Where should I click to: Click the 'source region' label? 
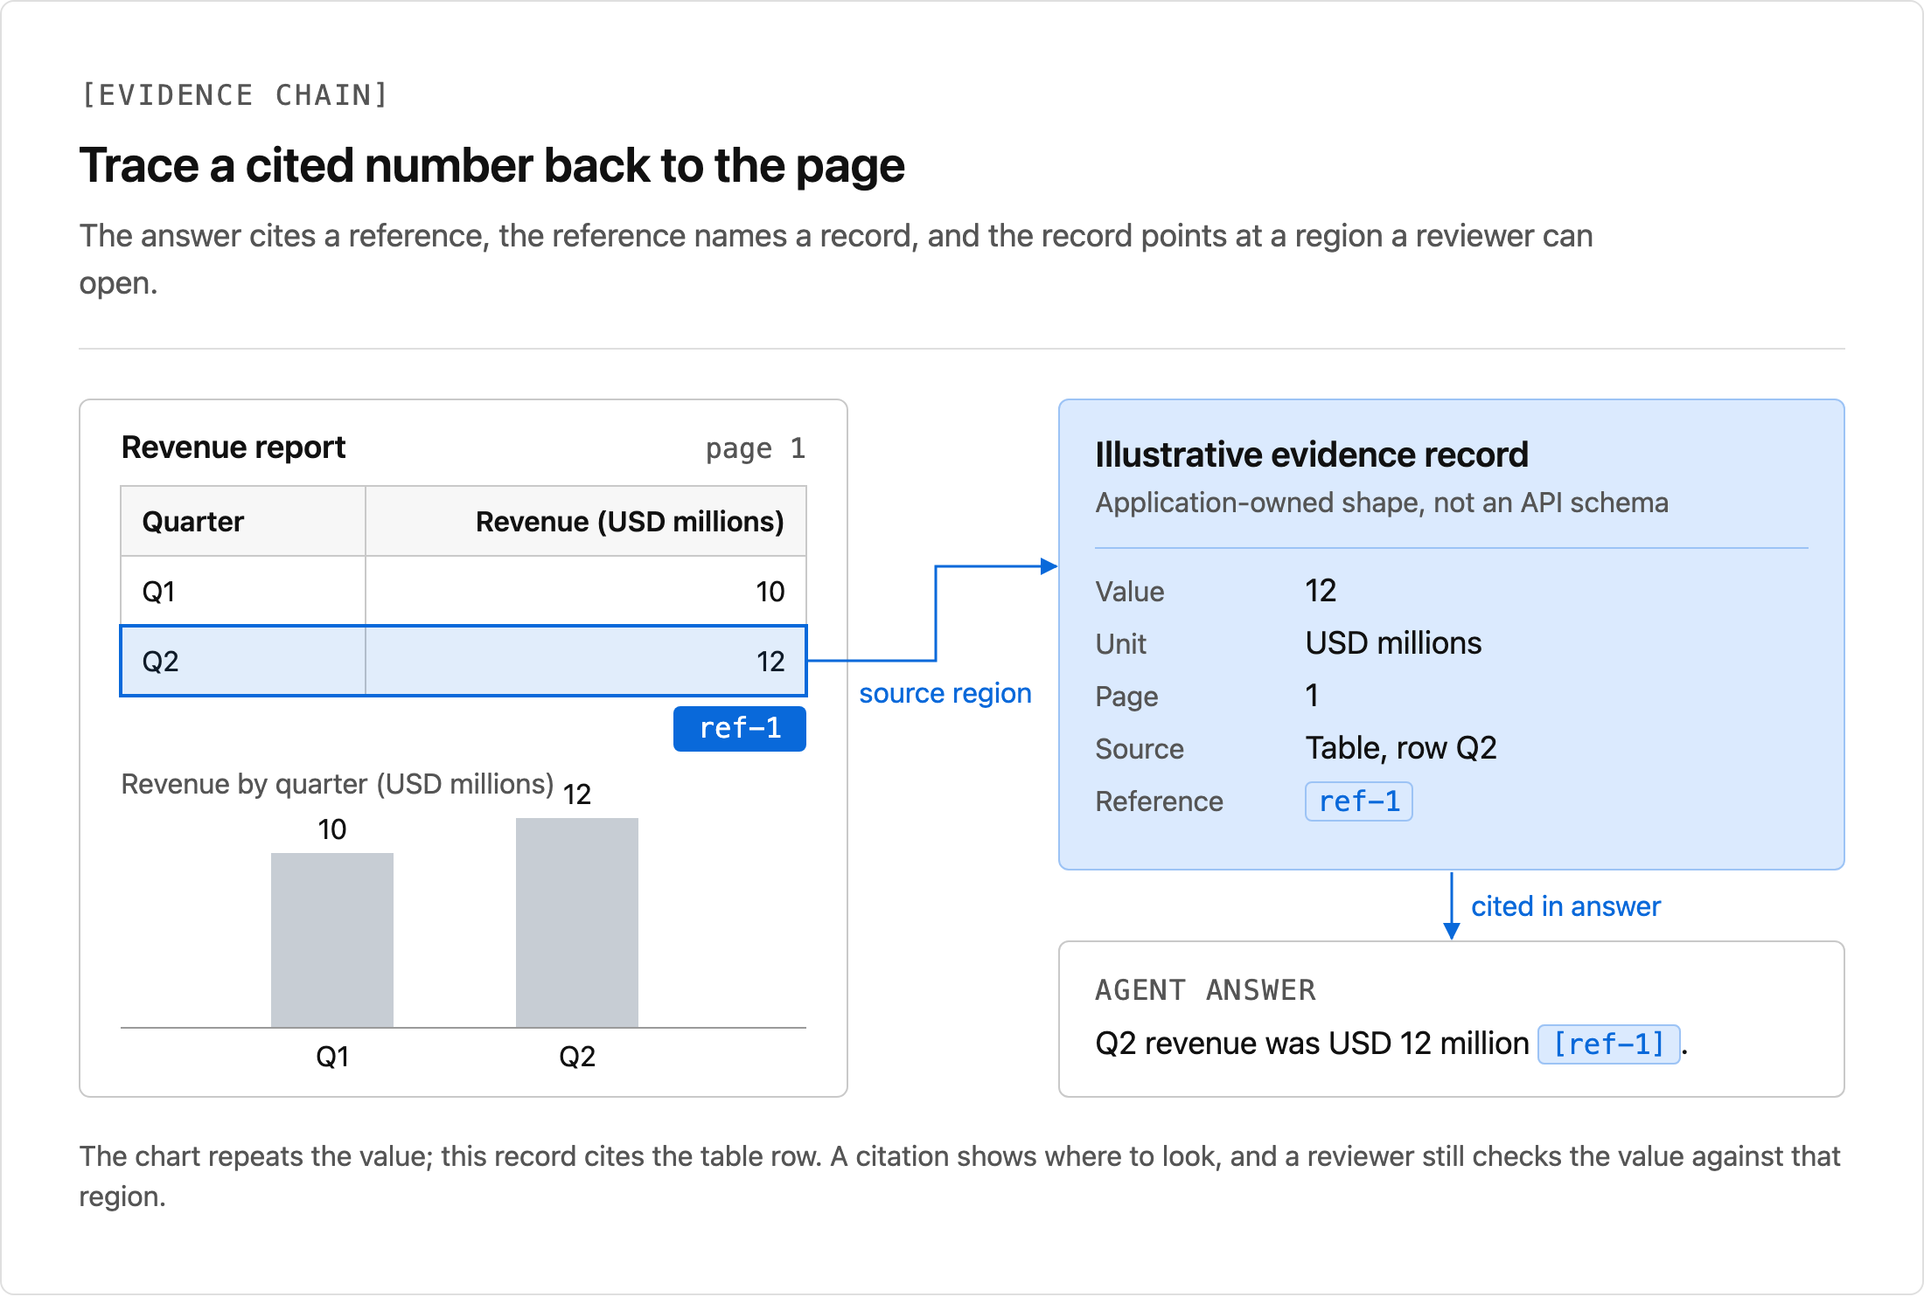(945, 693)
